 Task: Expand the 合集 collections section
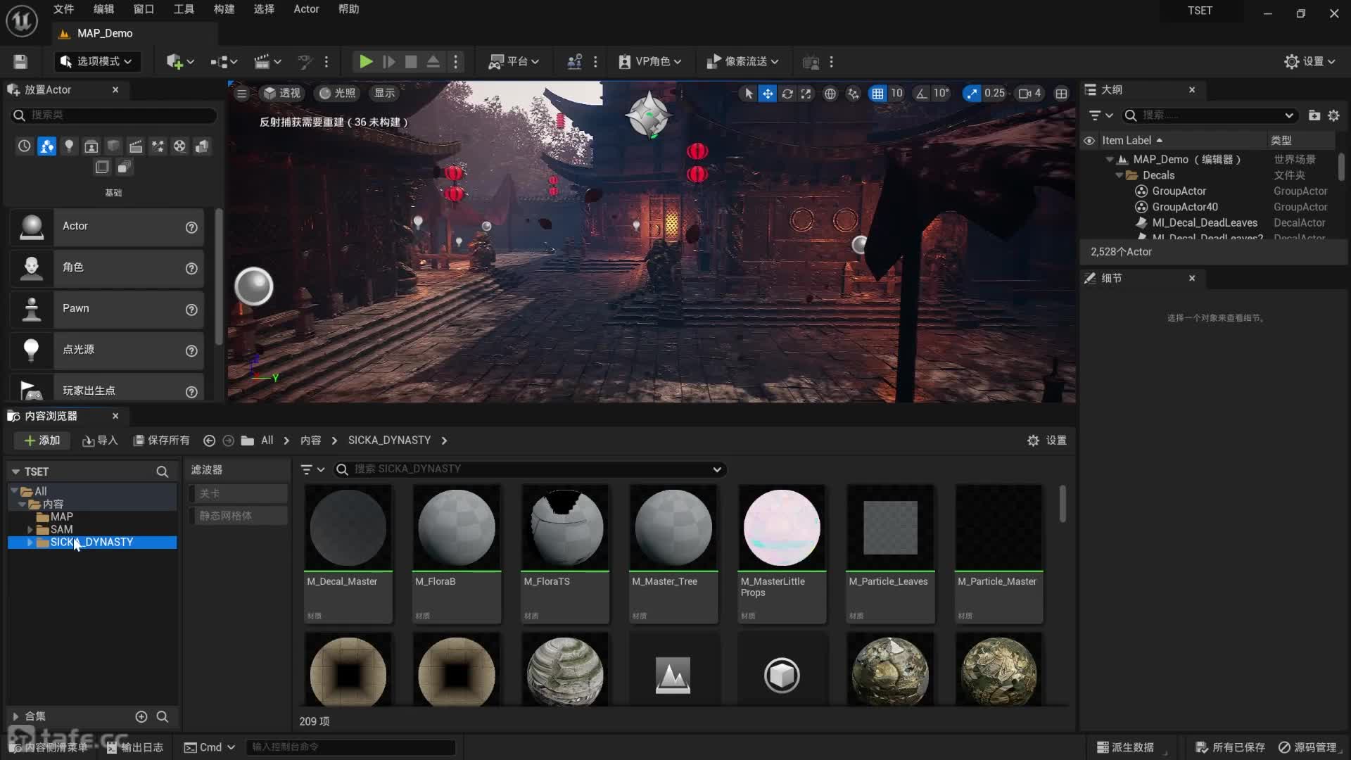[15, 716]
